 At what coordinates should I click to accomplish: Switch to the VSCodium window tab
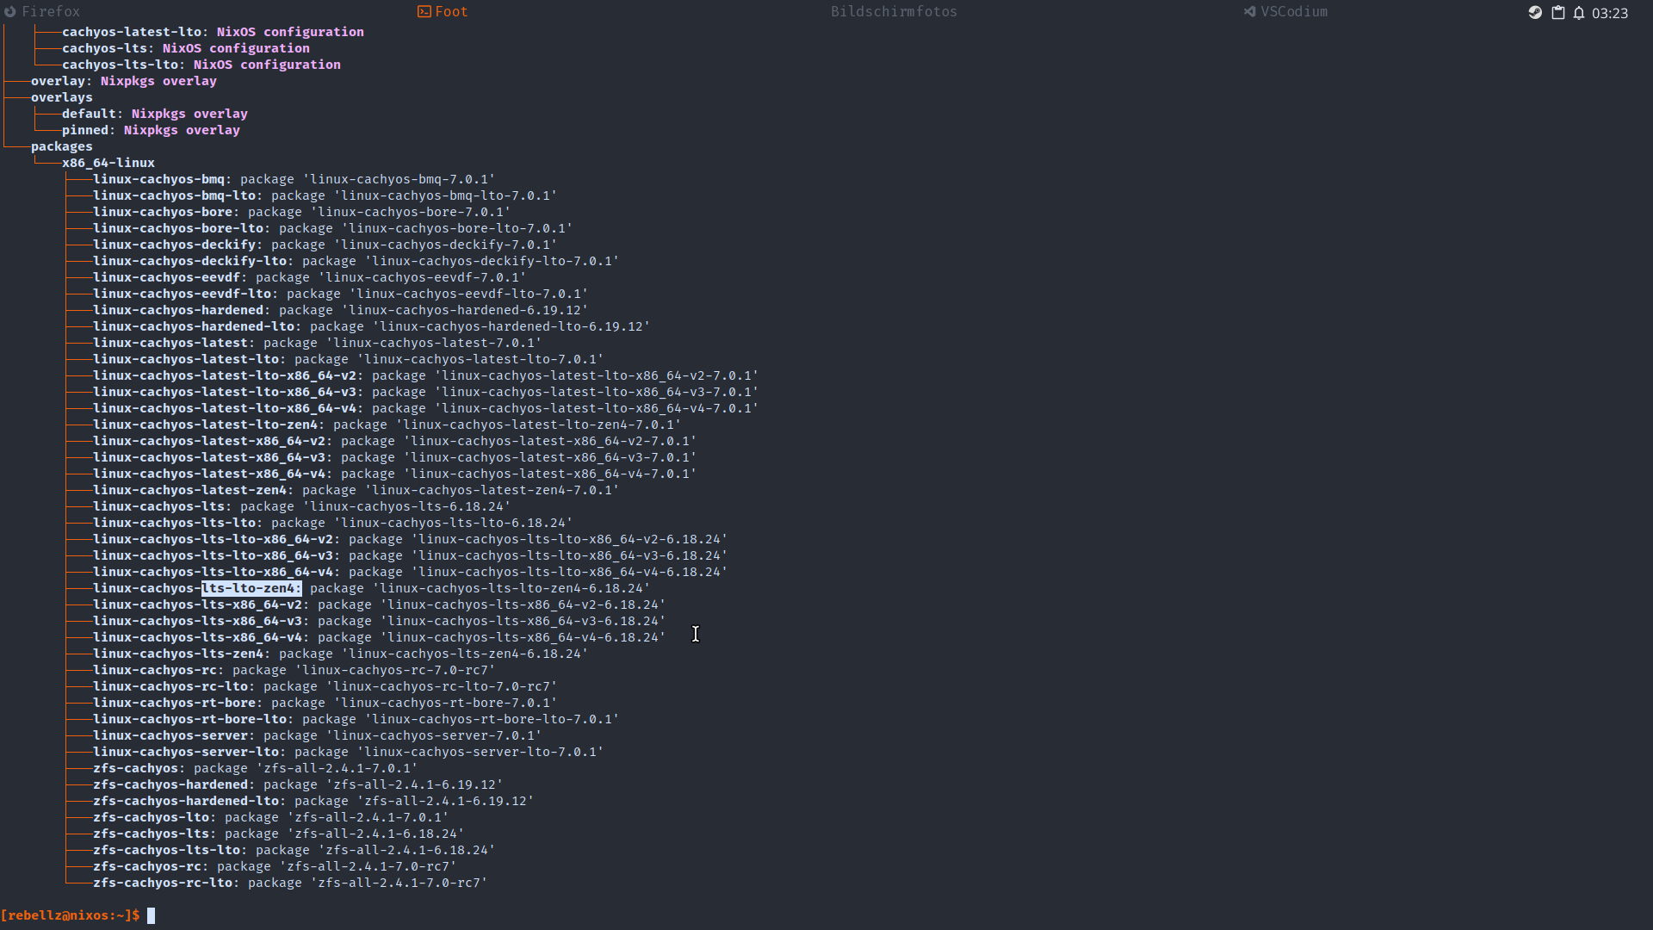[x=1294, y=12]
